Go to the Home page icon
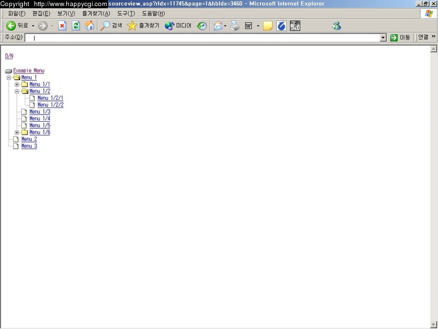438x329 pixels. click(89, 26)
